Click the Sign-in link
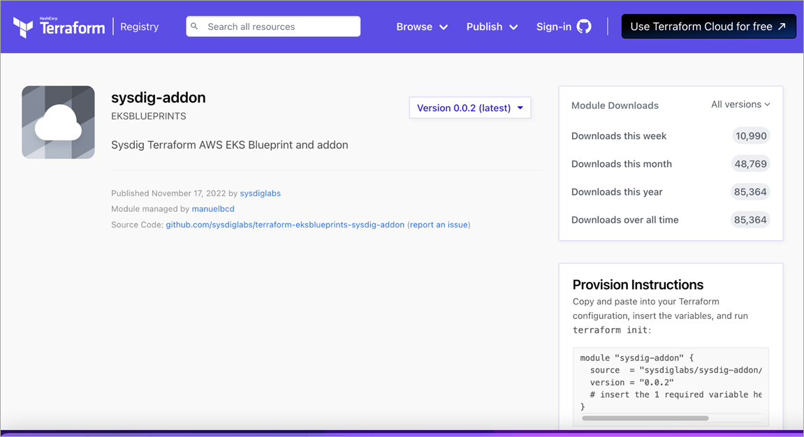This screenshot has height=437, width=804. [x=564, y=27]
